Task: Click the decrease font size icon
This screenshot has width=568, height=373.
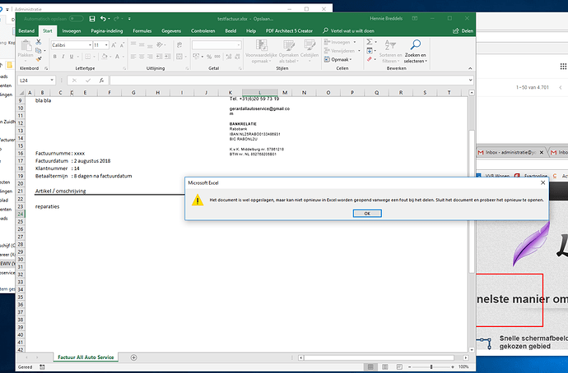Action: 122,45
